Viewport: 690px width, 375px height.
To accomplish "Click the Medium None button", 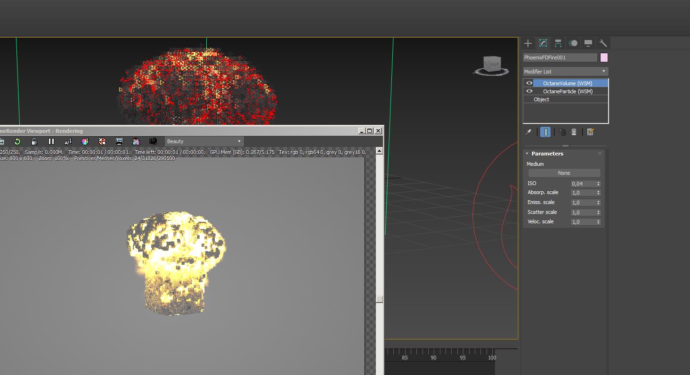I will coord(564,173).
